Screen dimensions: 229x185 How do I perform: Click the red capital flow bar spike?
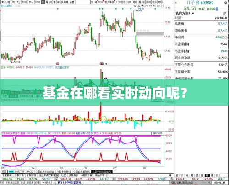[101, 111]
